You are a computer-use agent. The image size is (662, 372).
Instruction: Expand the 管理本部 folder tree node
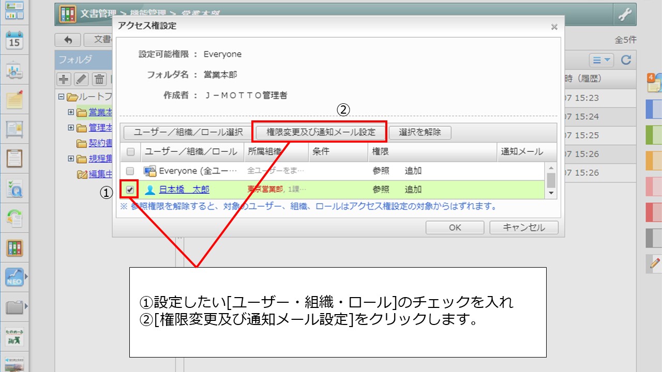[71, 128]
